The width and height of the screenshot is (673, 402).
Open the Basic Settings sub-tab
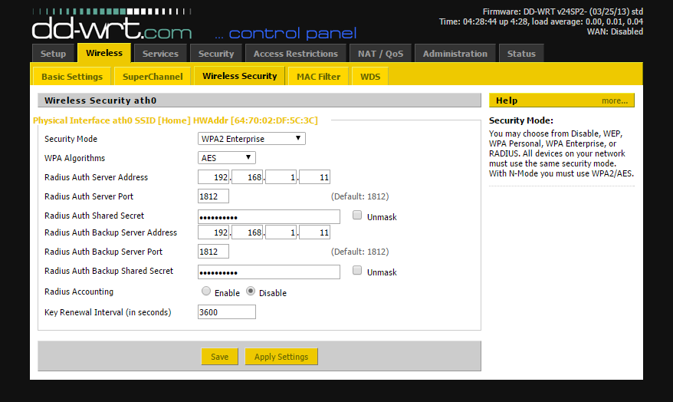[x=71, y=76]
